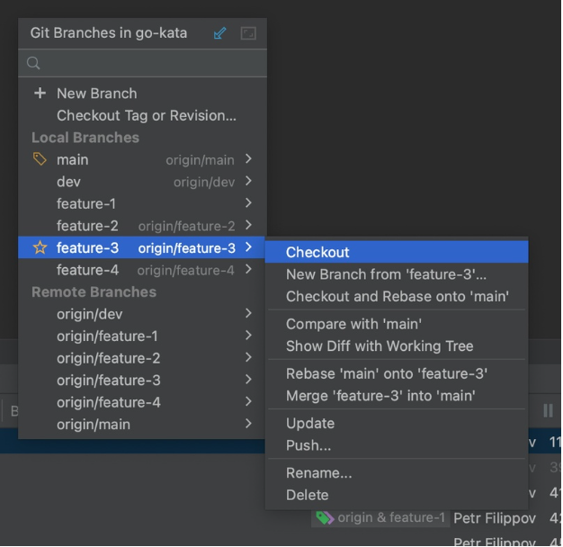Toggle the favorite star on feature-3
This screenshot has width=563, height=547.
click(40, 247)
